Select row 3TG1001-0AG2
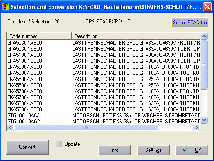The height and width of the screenshot is (161, 214). pos(104,122)
